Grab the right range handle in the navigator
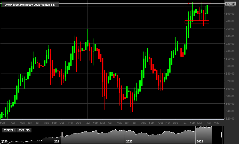This screenshot has width=239, height=144. [x=221, y=135]
